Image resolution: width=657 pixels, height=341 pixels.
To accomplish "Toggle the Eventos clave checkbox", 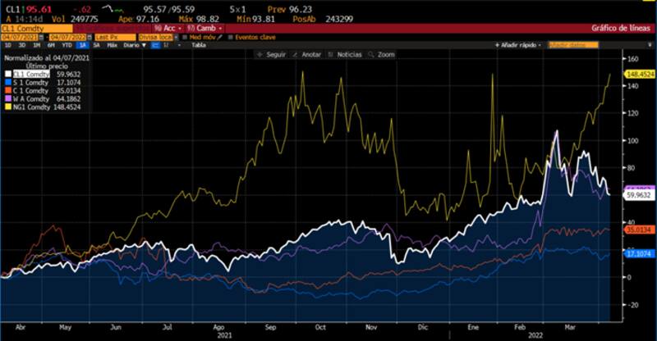I will [x=227, y=37].
